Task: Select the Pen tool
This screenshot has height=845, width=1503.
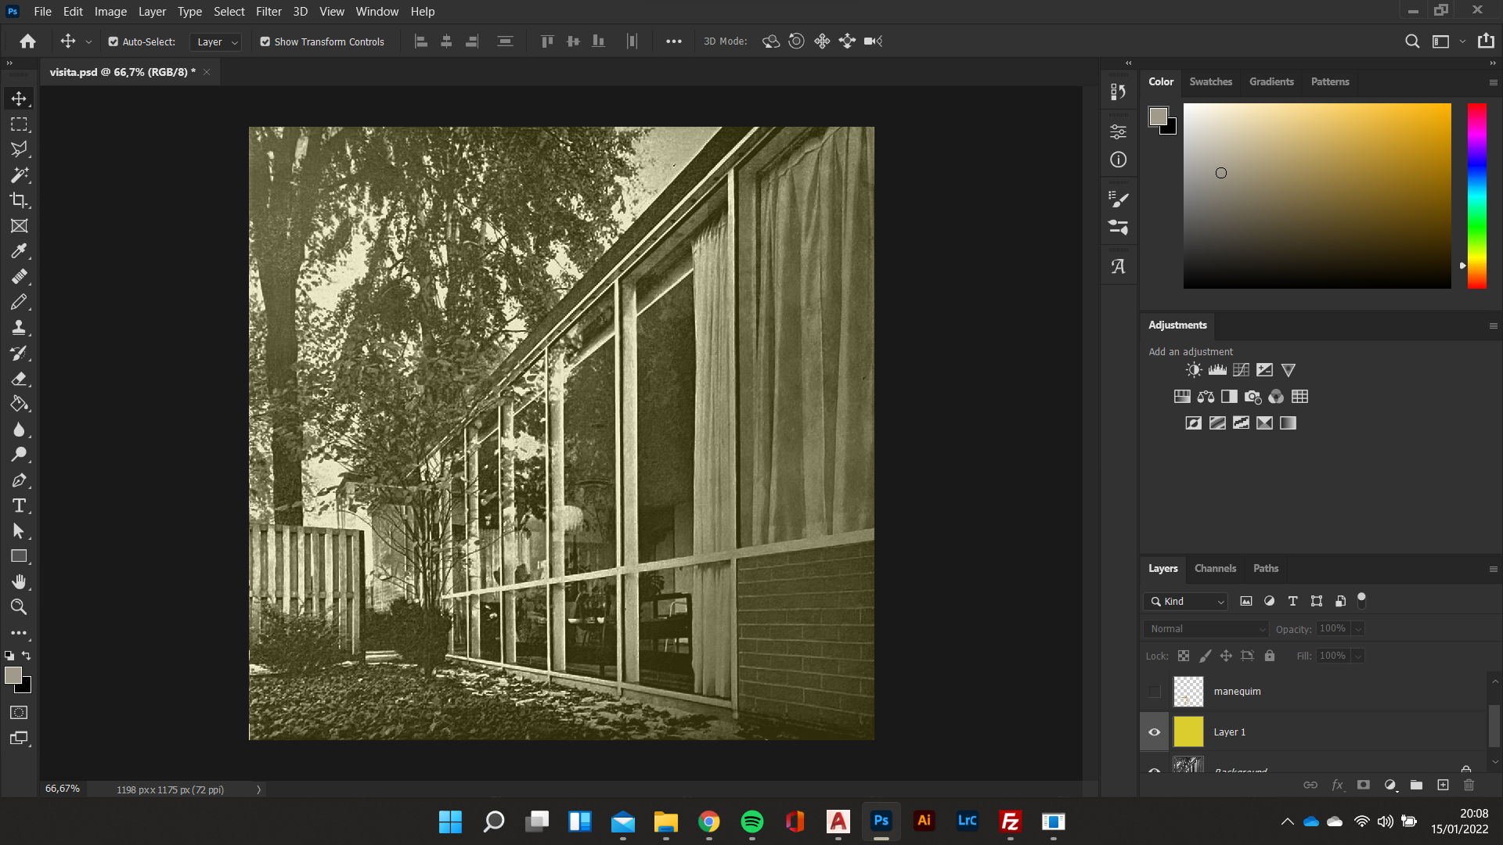Action: (19, 480)
